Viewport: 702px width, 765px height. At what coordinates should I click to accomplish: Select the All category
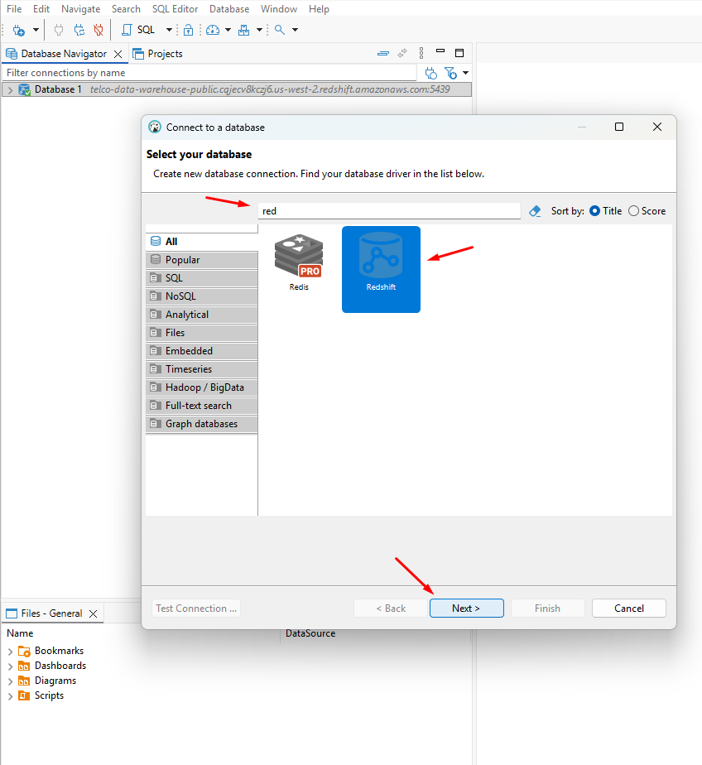click(201, 242)
